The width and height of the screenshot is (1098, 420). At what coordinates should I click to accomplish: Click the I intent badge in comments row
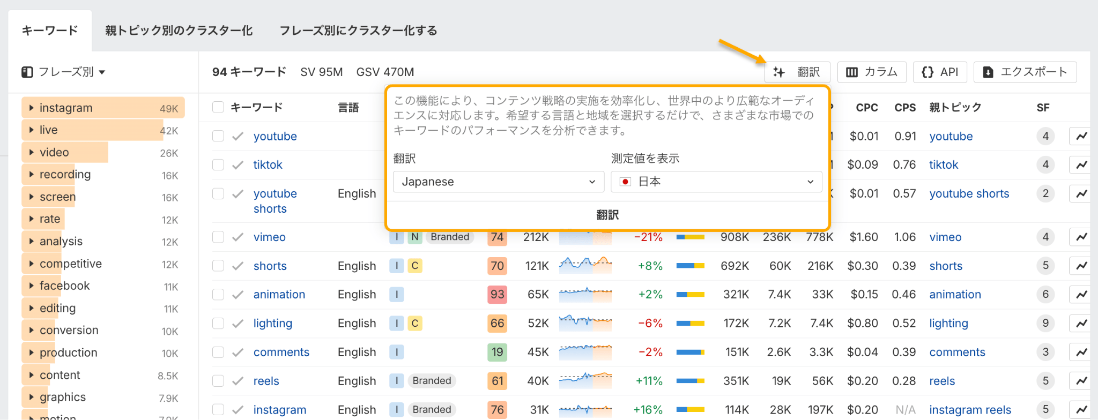(x=396, y=352)
